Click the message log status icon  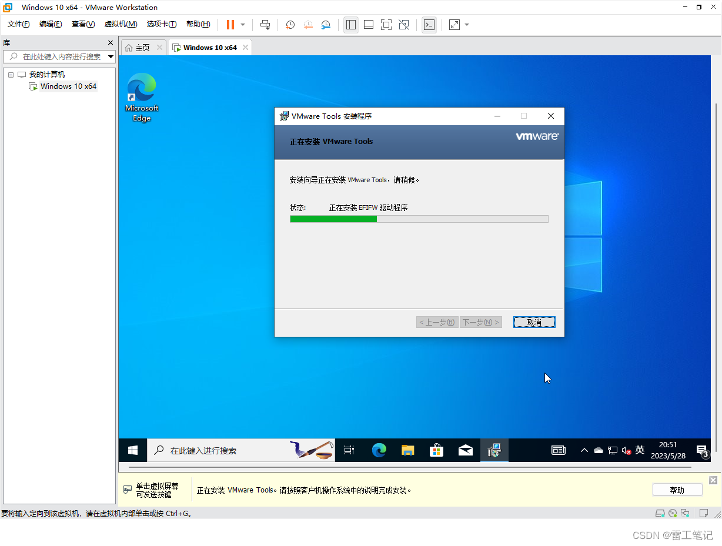[x=703, y=513]
